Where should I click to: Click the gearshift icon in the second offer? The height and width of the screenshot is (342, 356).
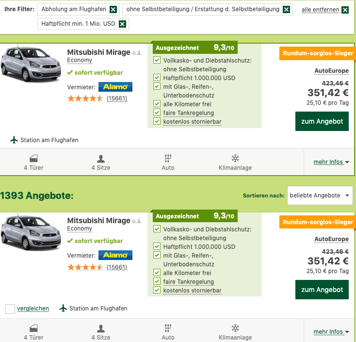tap(168, 328)
